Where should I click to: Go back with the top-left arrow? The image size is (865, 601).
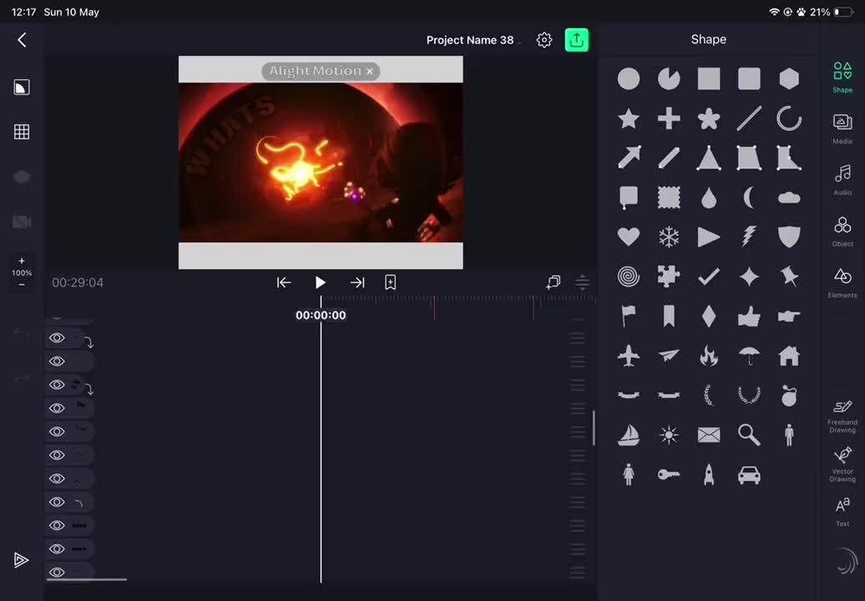(22, 40)
